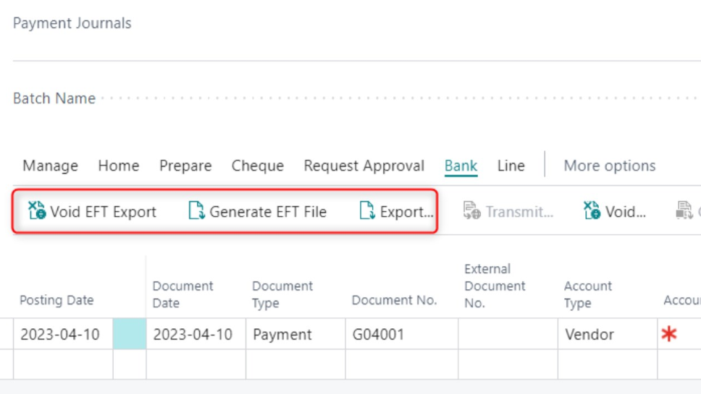Click the Transmit icon
Viewport: 701px width, 394px height.
coord(471,210)
